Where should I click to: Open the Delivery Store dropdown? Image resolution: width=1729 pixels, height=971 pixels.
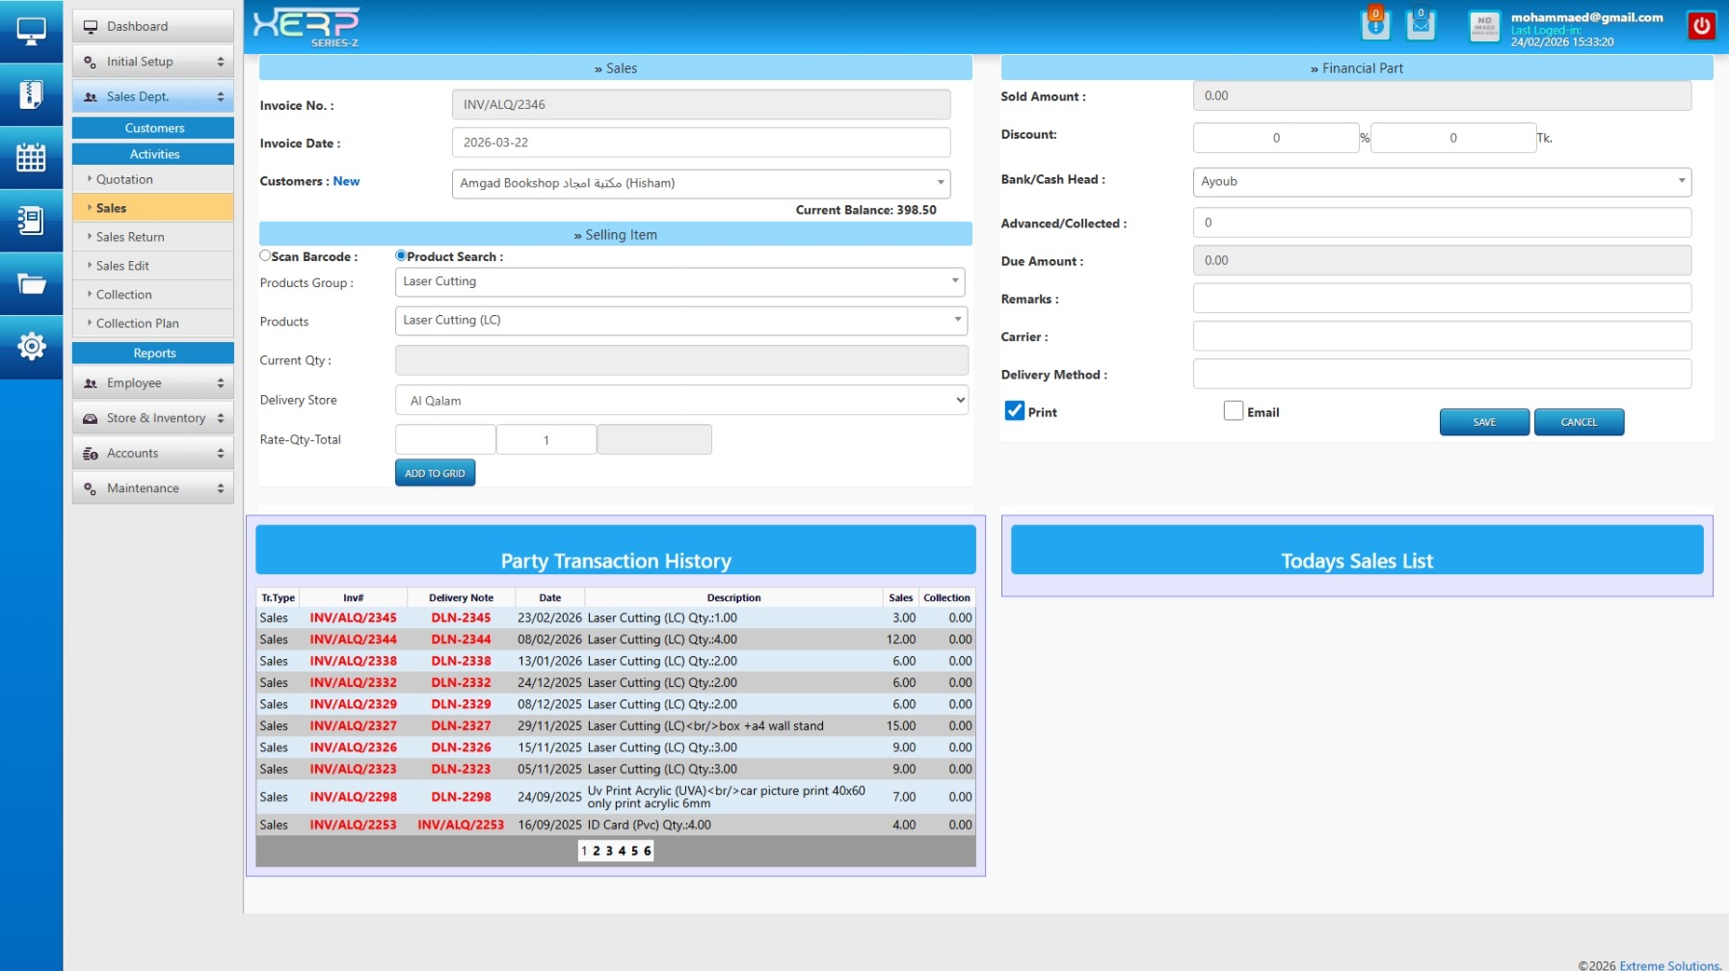(x=681, y=401)
